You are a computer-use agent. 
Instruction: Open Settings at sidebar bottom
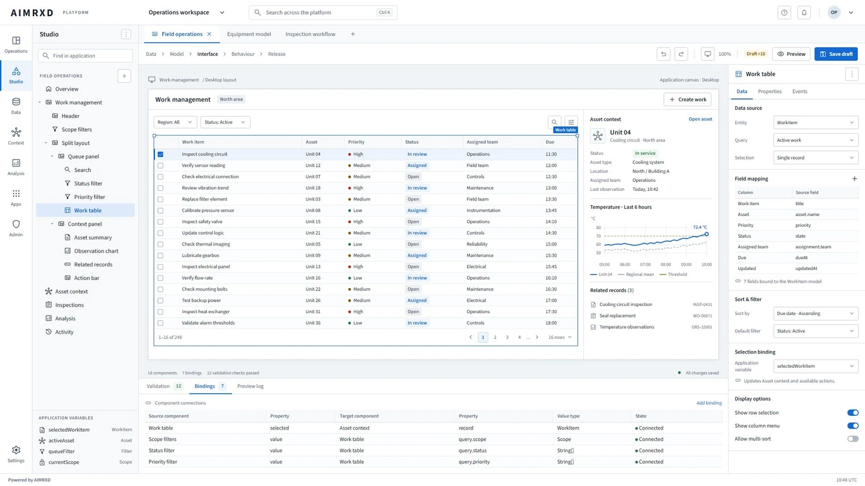(16, 455)
